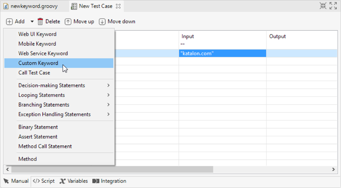Click the Script code brackets icon

pyautogui.click(x=36, y=181)
